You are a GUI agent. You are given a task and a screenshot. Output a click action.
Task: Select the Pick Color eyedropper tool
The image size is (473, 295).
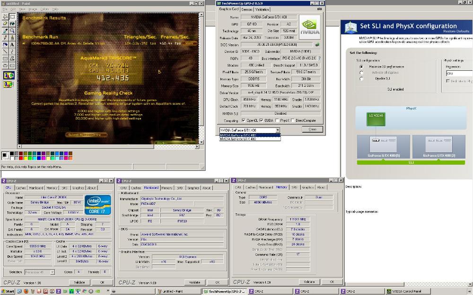[x=5, y=30]
